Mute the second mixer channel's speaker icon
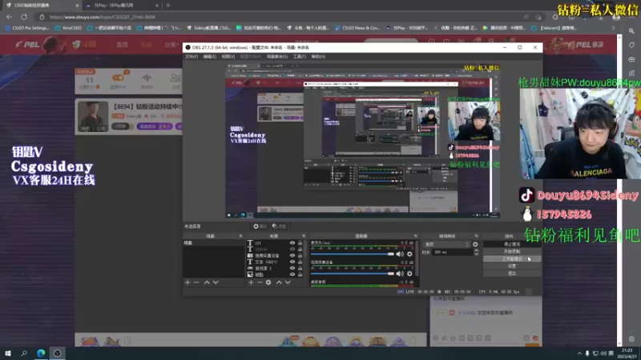Image resolution: width=641 pixels, height=360 pixels. coord(400,274)
